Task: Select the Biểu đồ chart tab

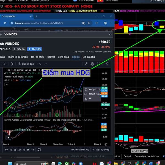Action: coord(76,57)
